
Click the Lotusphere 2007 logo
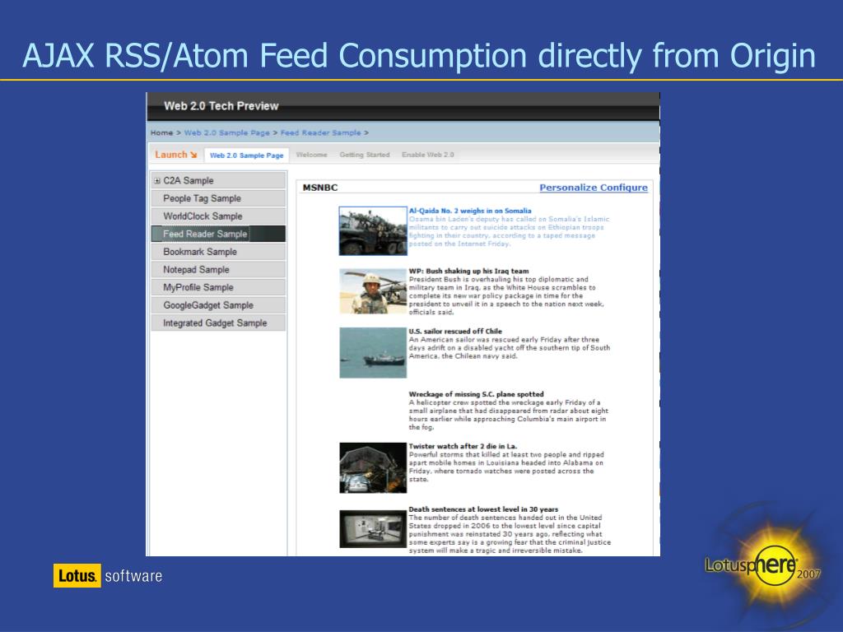[763, 566]
